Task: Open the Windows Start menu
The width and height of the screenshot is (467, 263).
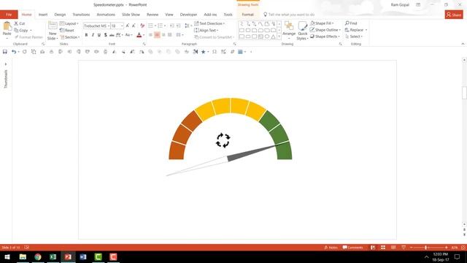Action: pyautogui.click(x=7, y=256)
